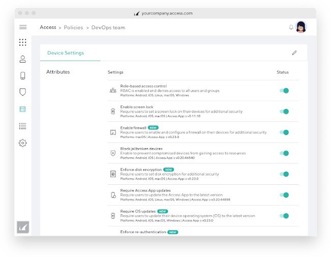Click 'Enable screen lock' title

click(x=137, y=107)
